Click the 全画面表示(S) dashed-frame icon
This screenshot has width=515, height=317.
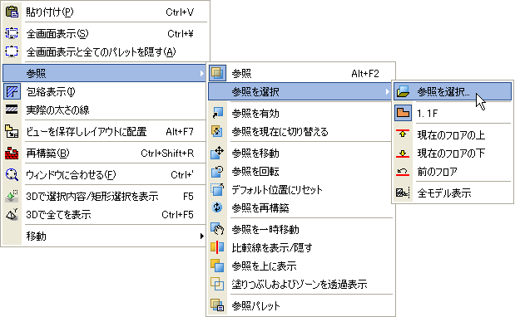click(12, 33)
